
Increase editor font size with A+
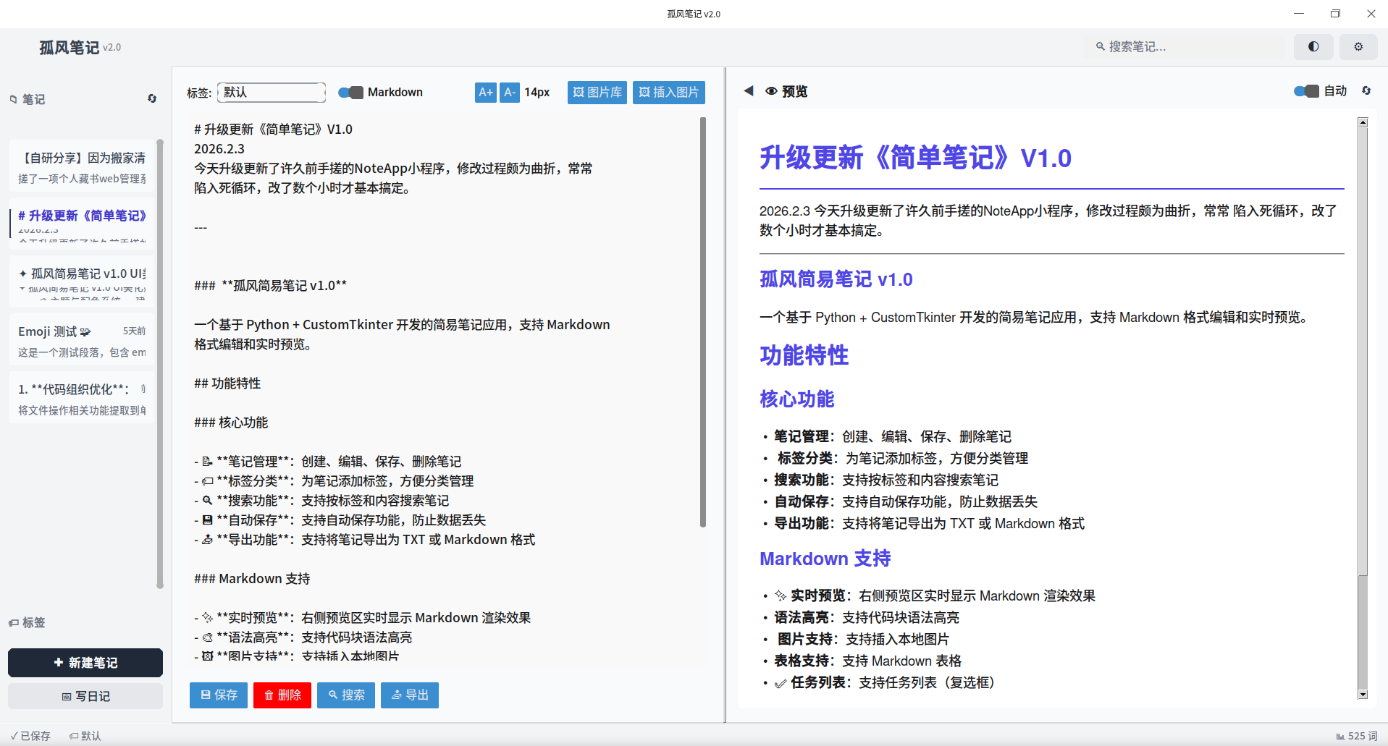[485, 92]
